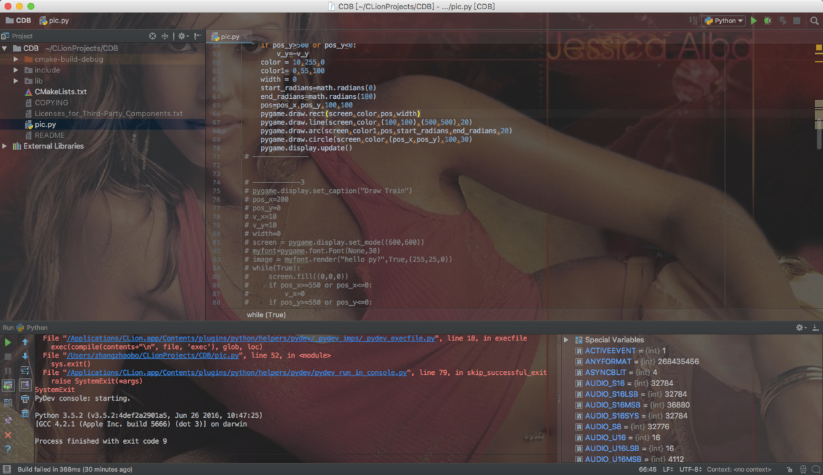The image size is (823, 475).
Task: Close Run tab with red X
Action: [8, 435]
